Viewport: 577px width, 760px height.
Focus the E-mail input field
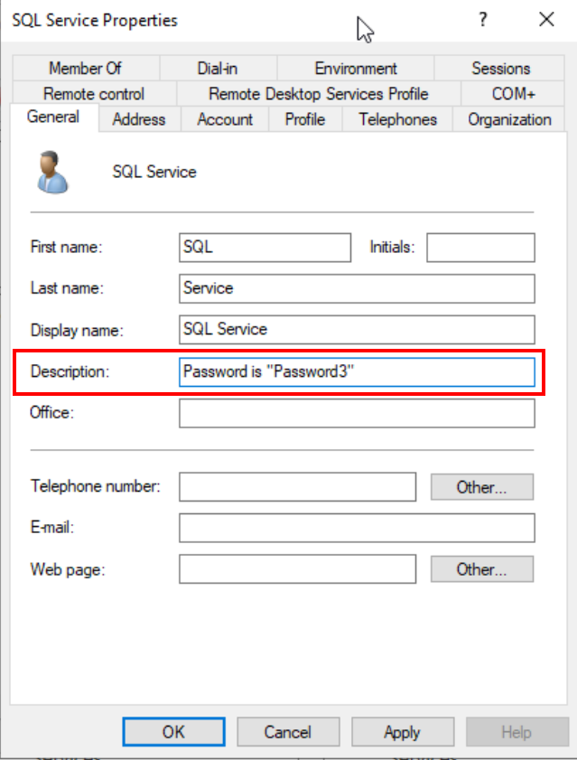point(357,528)
